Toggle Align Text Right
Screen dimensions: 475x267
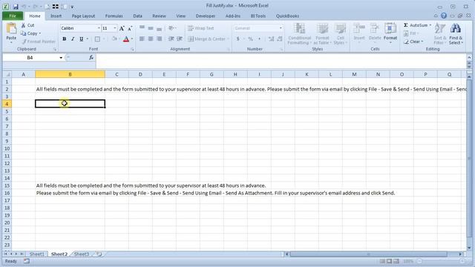click(x=159, y=39)
